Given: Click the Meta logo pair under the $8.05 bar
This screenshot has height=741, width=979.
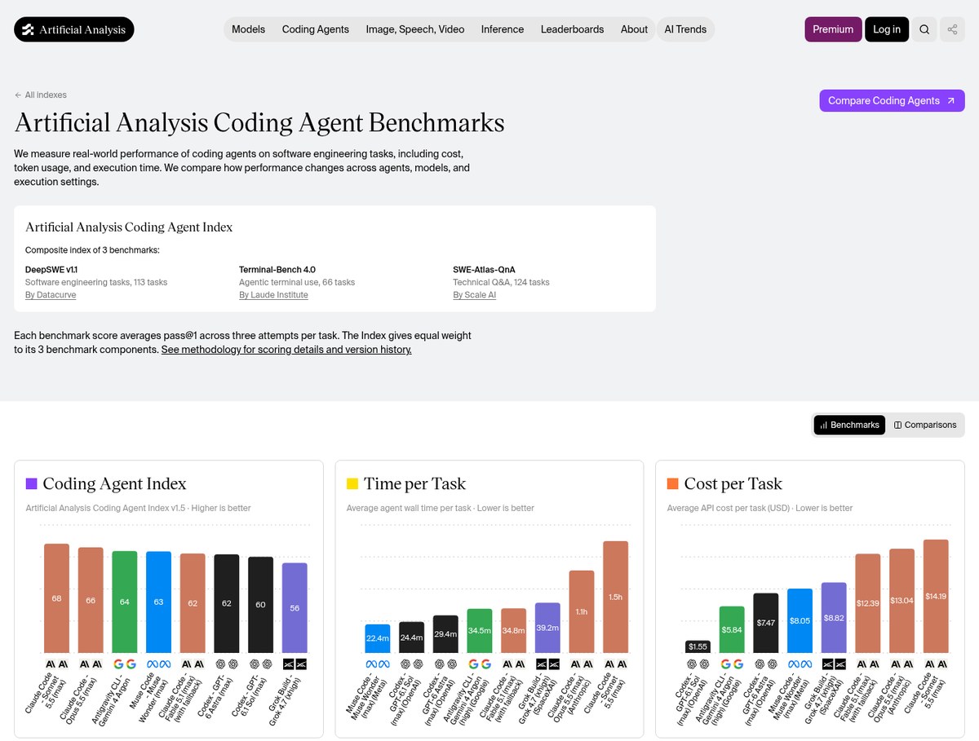Looking at the screenshot, I should 800,664.
